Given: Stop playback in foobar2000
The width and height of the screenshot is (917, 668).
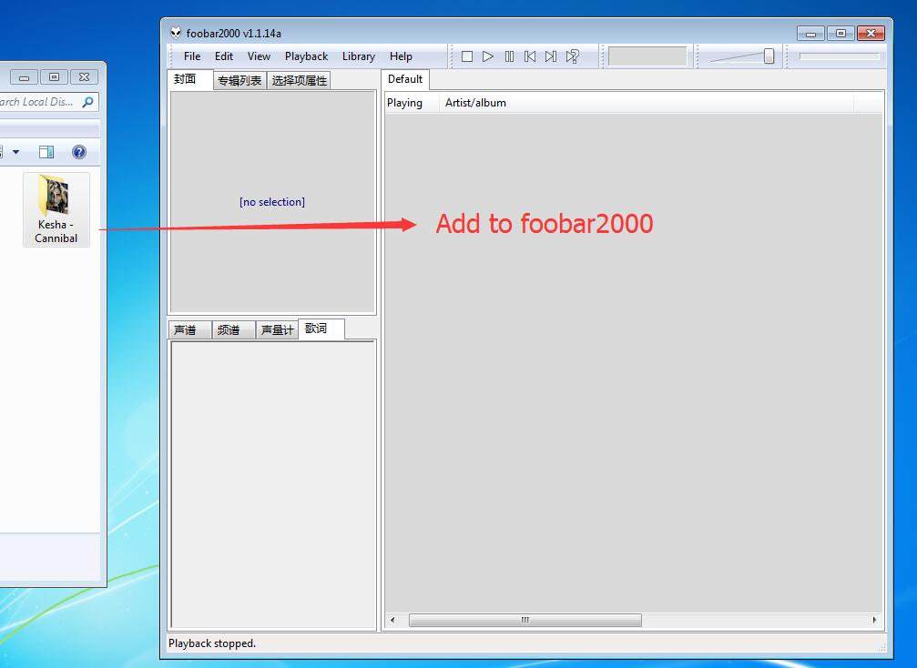Looking at the screenshot, I should pos(466,56).
